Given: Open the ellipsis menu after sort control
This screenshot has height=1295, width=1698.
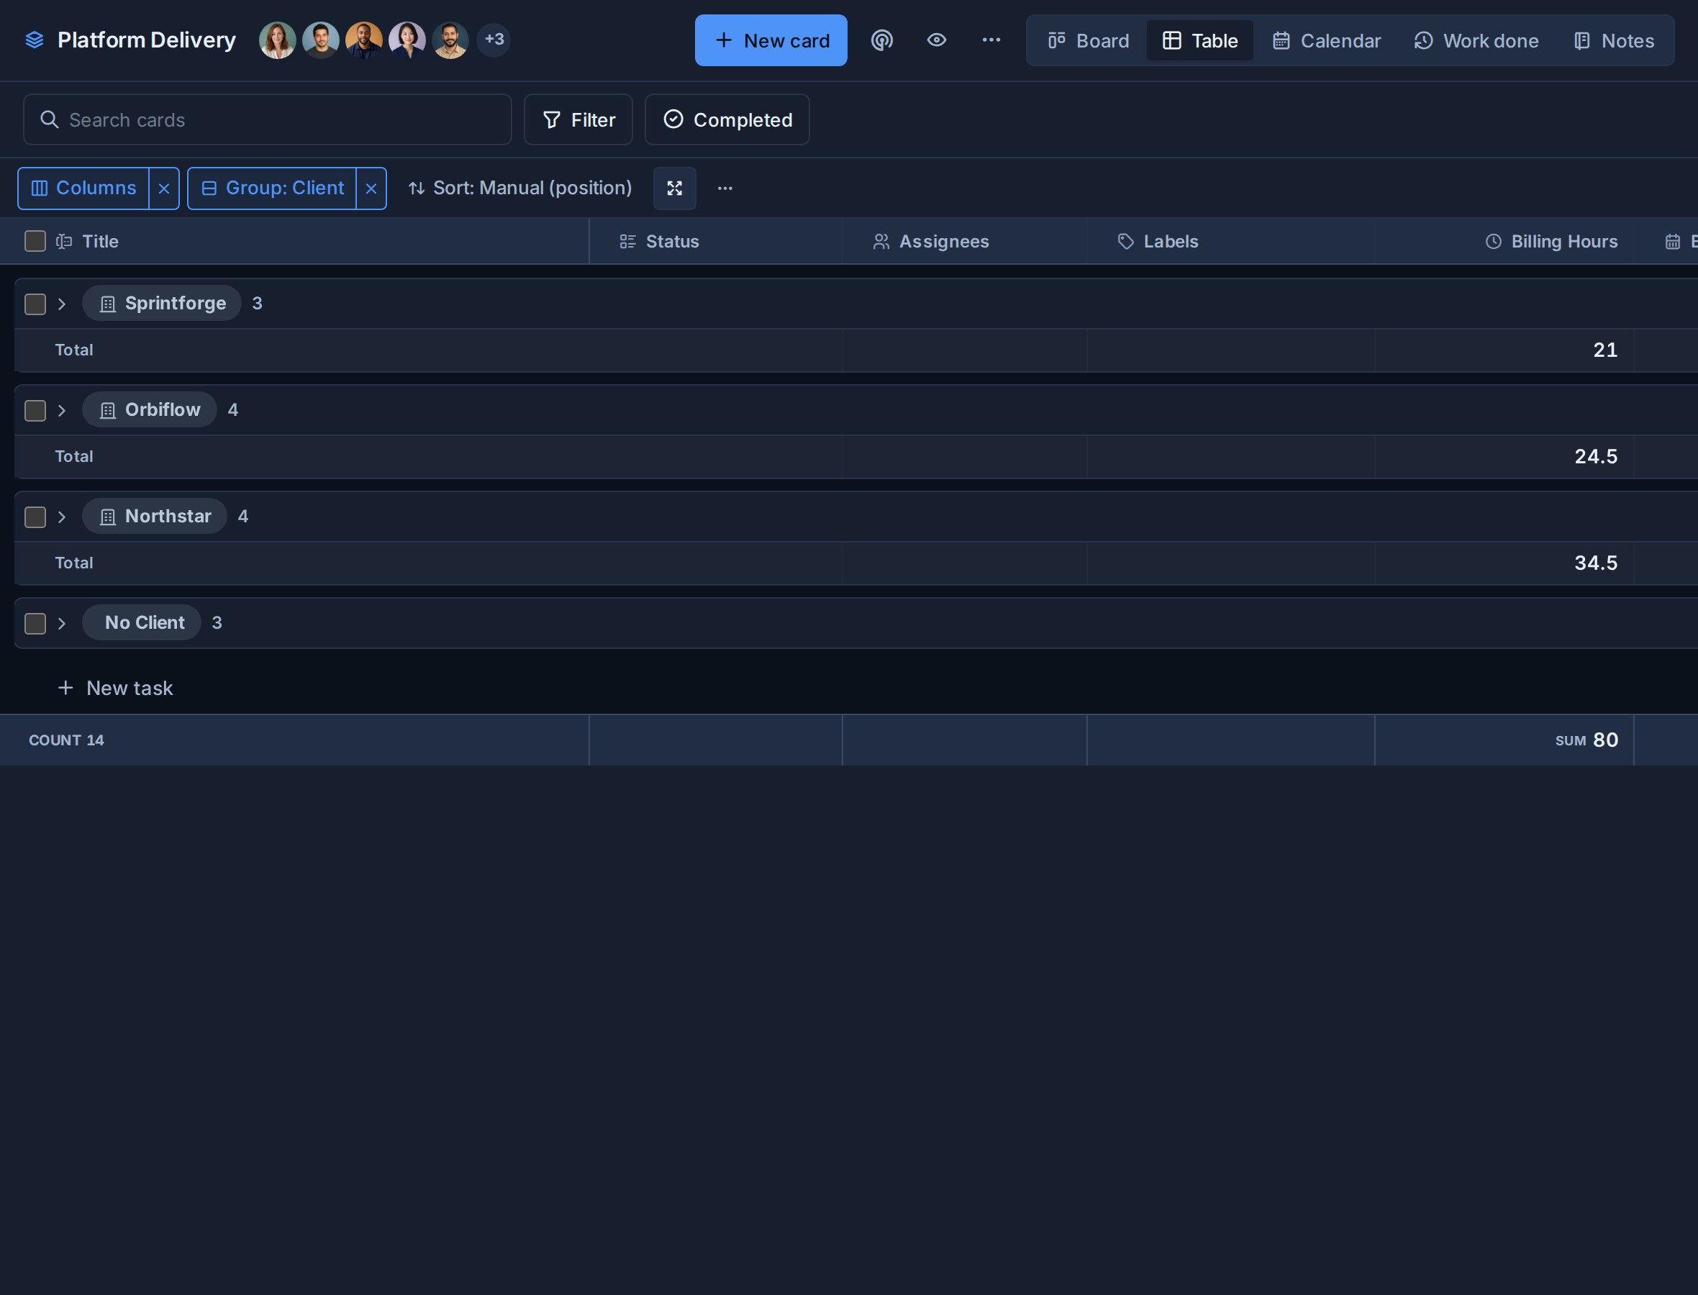Looking at the screenshot, I should tap(725, 188).
